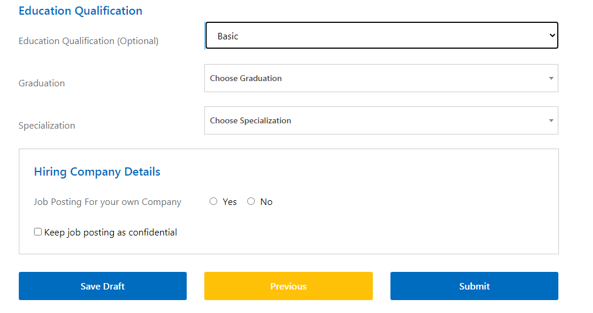Click the 'Job Posting For your own Company' label
The width and height of the screenshot is (593, 313).
(107, 202)
